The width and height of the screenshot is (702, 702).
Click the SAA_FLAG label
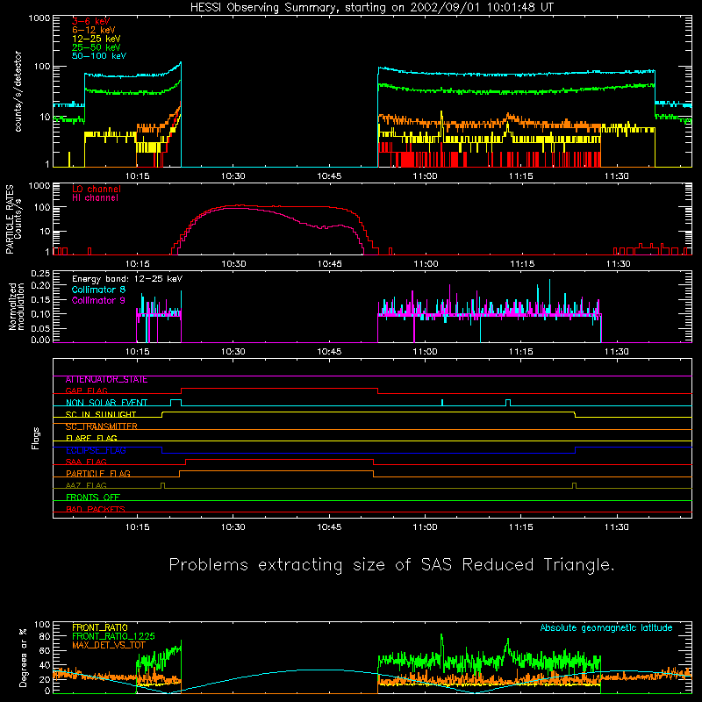(86, 462)
